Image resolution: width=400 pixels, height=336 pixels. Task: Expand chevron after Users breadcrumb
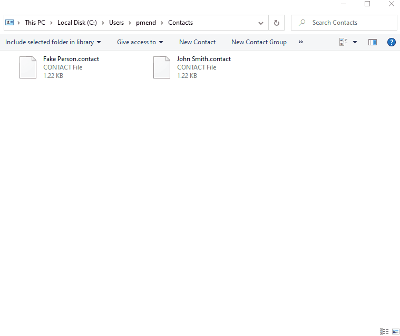coord(130,23)
